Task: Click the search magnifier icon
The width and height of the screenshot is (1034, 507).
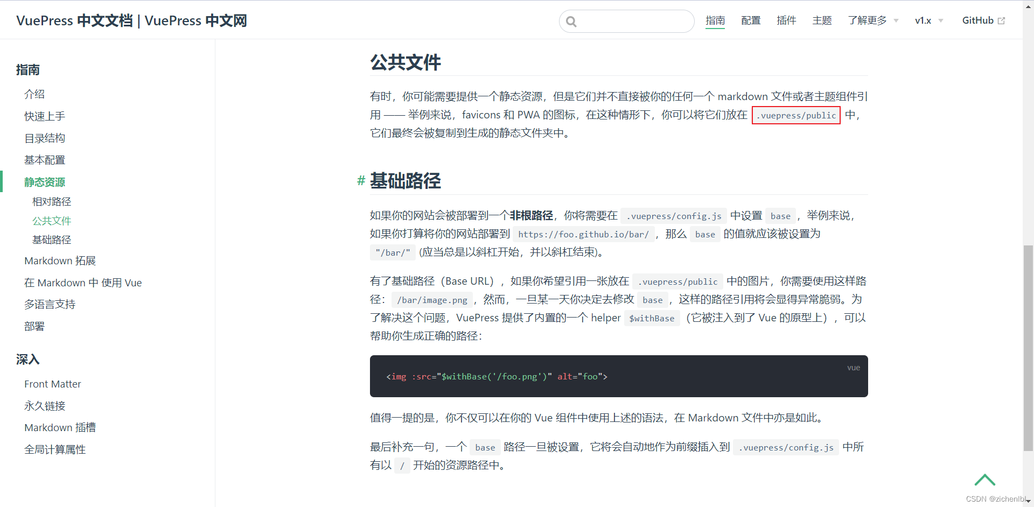Action: click(571, 22)
